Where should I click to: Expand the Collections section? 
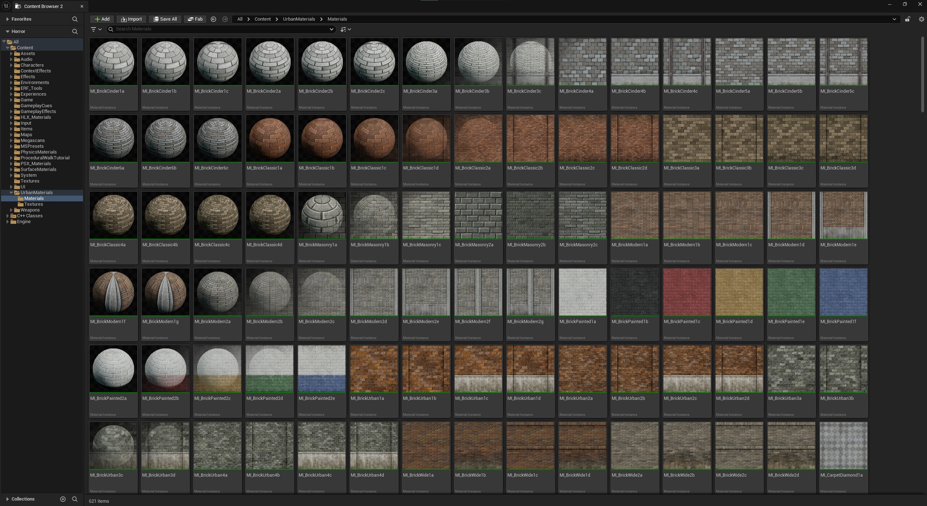tap(8, 499)
